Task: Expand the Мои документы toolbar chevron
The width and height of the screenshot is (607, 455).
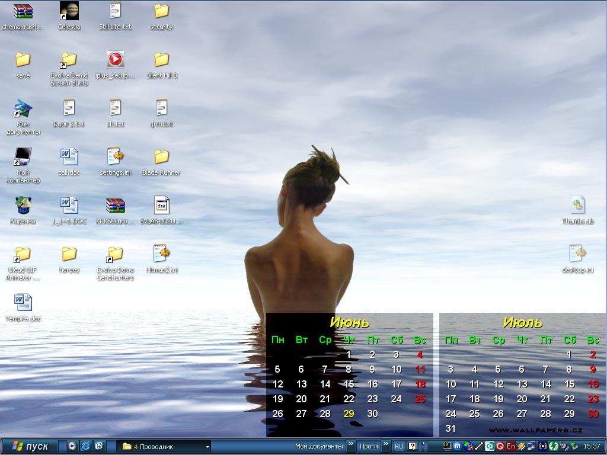Action: click(x=351, y=444)
